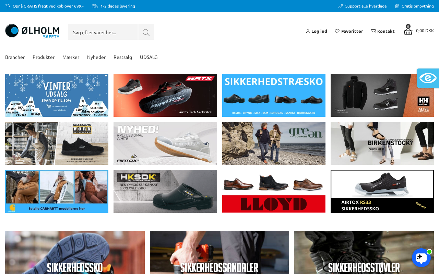Click the heart icon beside Favoritter
Screen dimensions: 439x274
click(x=337, y=32)
